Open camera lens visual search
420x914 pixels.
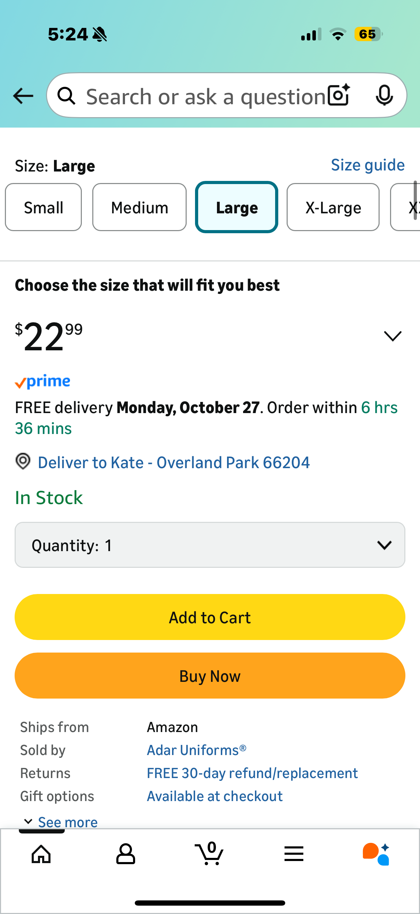(339, 95)
